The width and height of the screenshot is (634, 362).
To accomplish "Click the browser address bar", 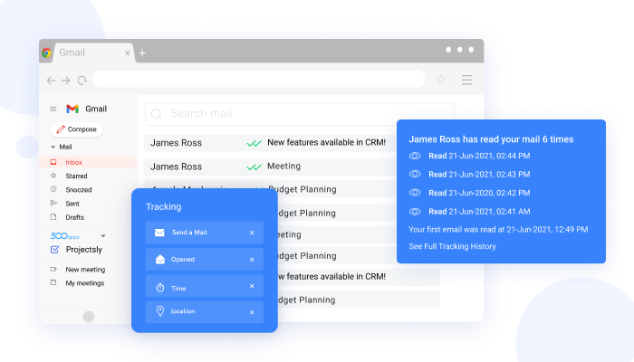I will coord(259,80).
